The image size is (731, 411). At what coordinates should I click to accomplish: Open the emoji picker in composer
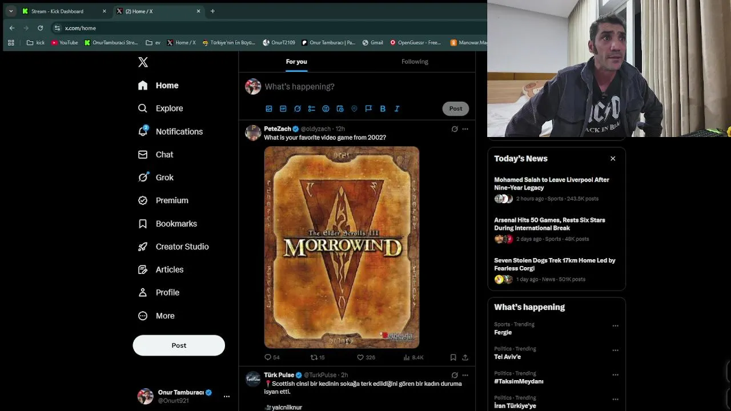[326, 108]
